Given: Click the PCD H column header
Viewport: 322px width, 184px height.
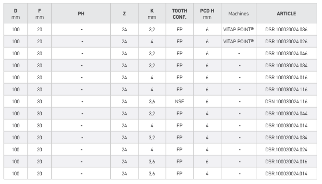Looking at the screenshot, I should (x=207, y=14).
